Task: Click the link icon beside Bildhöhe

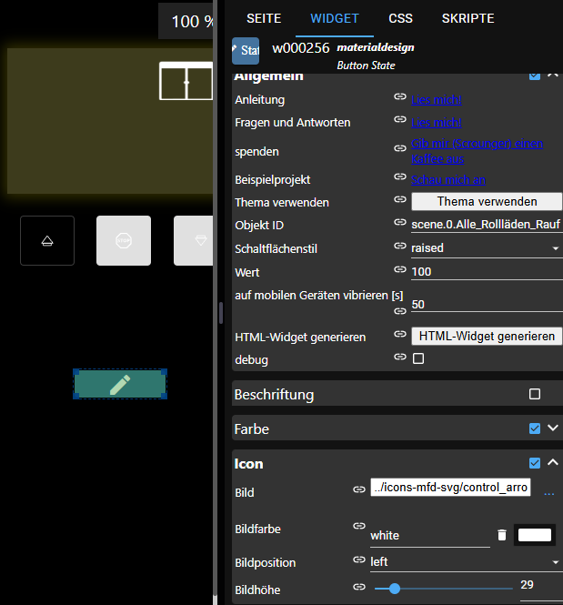Action: pyautogui.click(x=359, y=587)
